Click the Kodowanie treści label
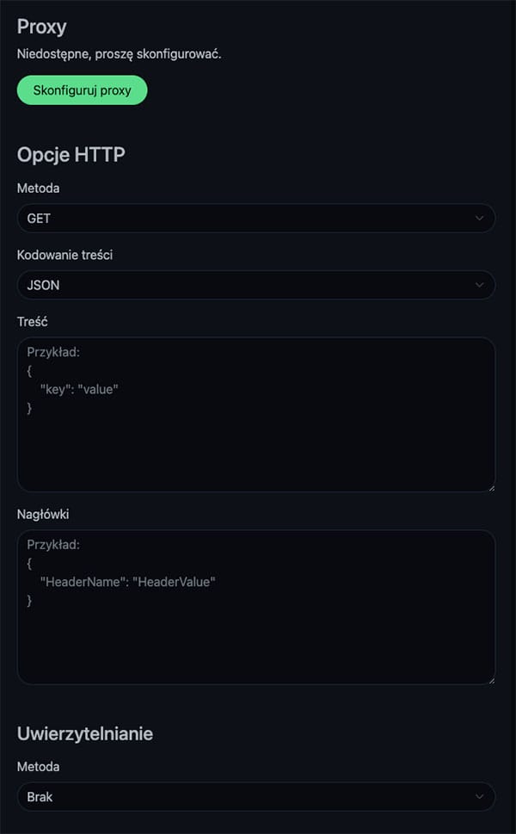The height and width of the screenshot is (834, 516). tap(64, 255)
